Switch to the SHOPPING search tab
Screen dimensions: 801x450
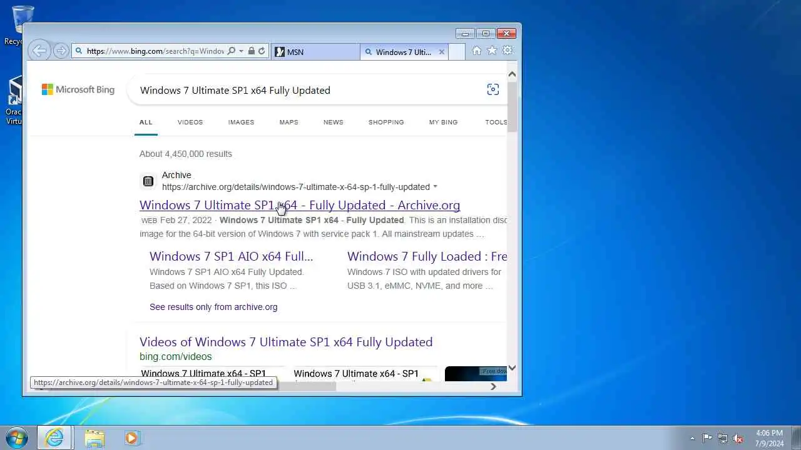386,122
